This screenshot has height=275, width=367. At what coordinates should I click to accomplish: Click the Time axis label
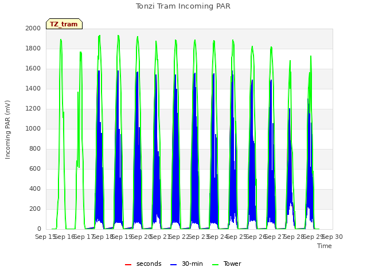[x=325, y=246]
